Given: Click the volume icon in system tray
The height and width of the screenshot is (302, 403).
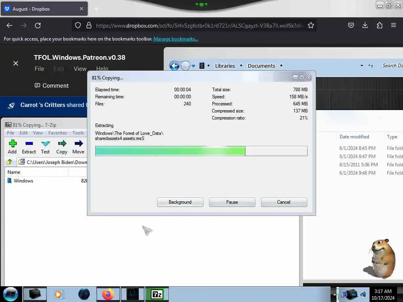Looking at the screenshot, I should pyautogui.click(x=363, y=294).
